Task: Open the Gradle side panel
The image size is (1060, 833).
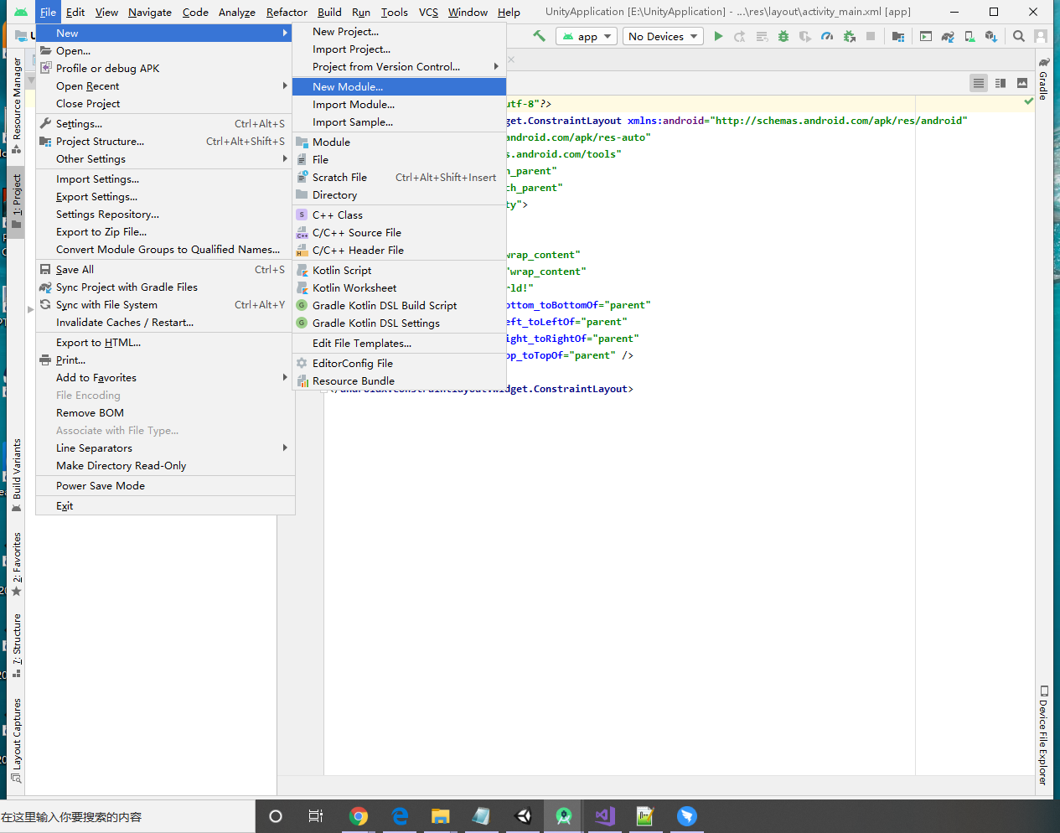Action: pyautogui.click(x=1043, y=79)
